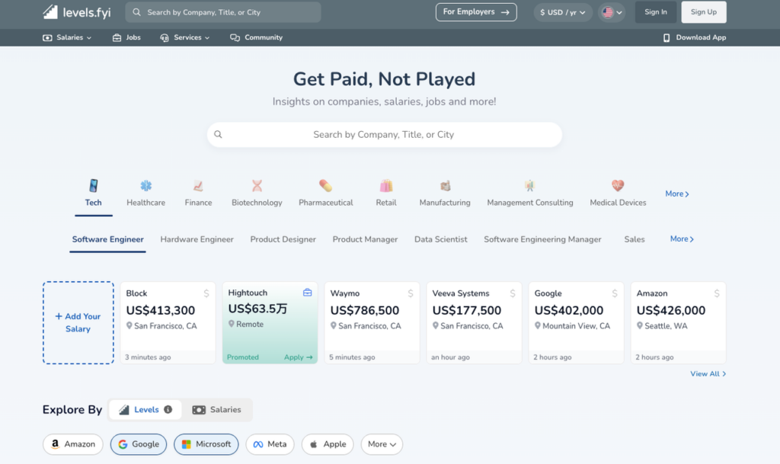Click the Sign Up button
The image size is (780, 464).
pos(702,12)
